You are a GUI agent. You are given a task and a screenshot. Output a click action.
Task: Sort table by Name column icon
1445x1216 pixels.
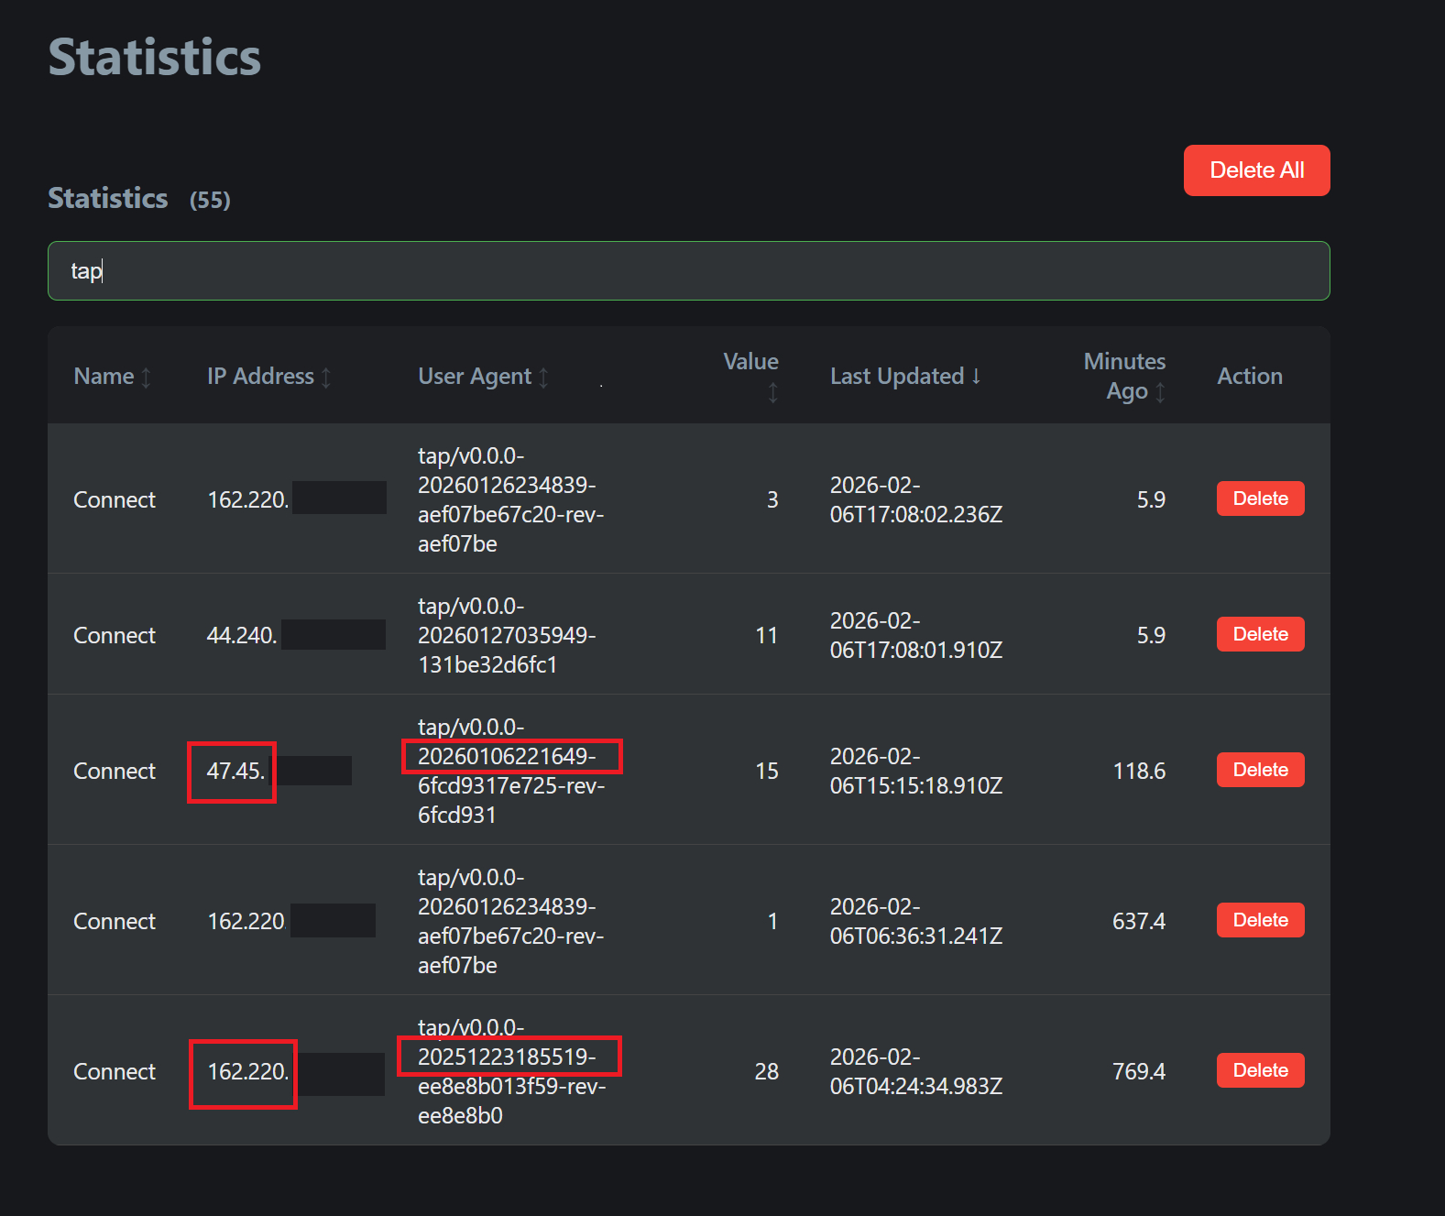pos(146,378)
